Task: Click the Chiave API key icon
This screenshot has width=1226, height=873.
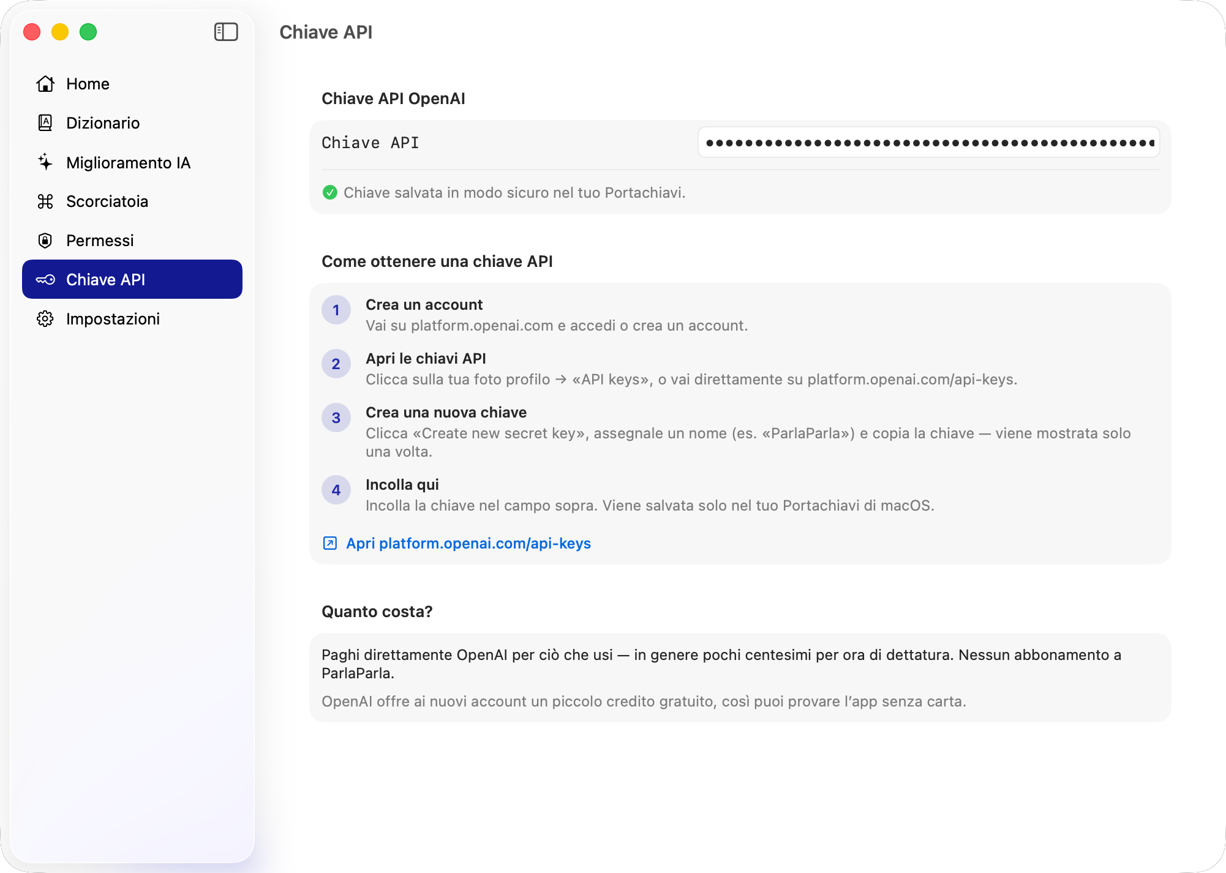Action: (45, 279)
